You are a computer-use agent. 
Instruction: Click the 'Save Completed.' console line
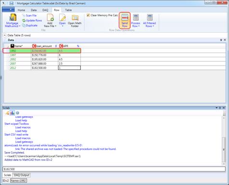click(x=14, y=153)
